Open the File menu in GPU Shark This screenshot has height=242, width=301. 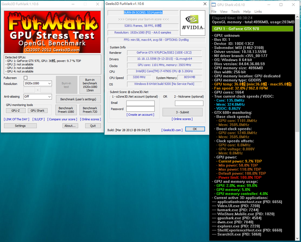coord(215,12)
